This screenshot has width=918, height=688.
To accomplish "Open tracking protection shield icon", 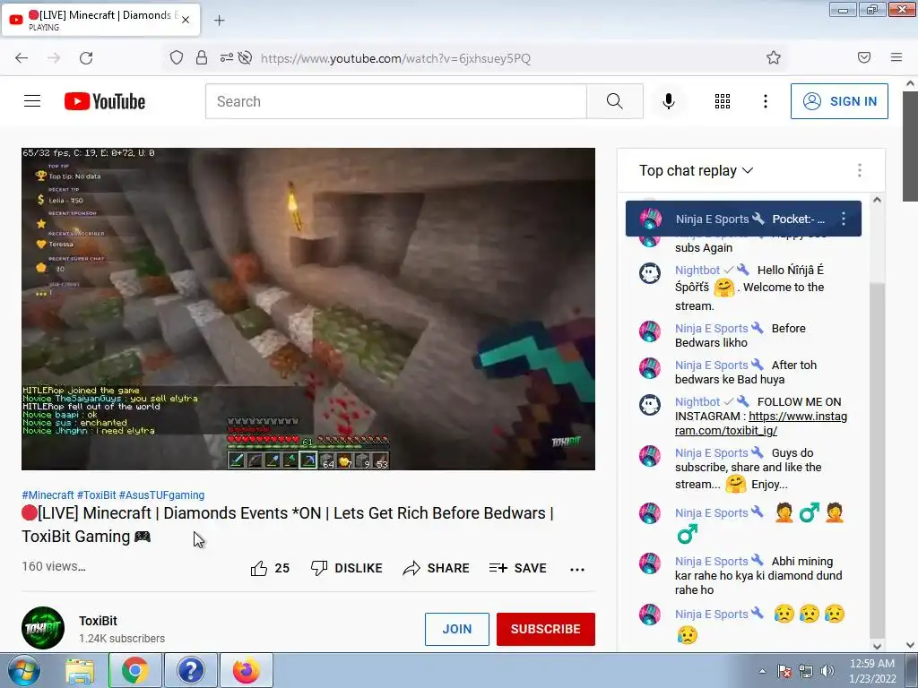I will coord(177,57).
